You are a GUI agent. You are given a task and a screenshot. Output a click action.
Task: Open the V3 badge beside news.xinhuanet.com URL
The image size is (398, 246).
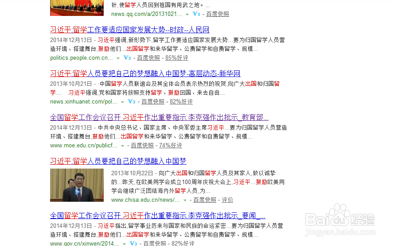[132, 102]
